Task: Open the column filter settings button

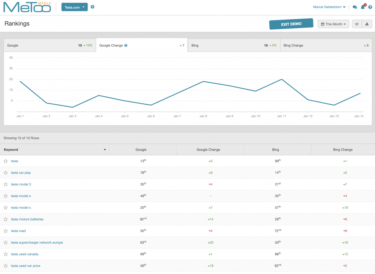Action: pyautogui.click(x=357, y=24)
